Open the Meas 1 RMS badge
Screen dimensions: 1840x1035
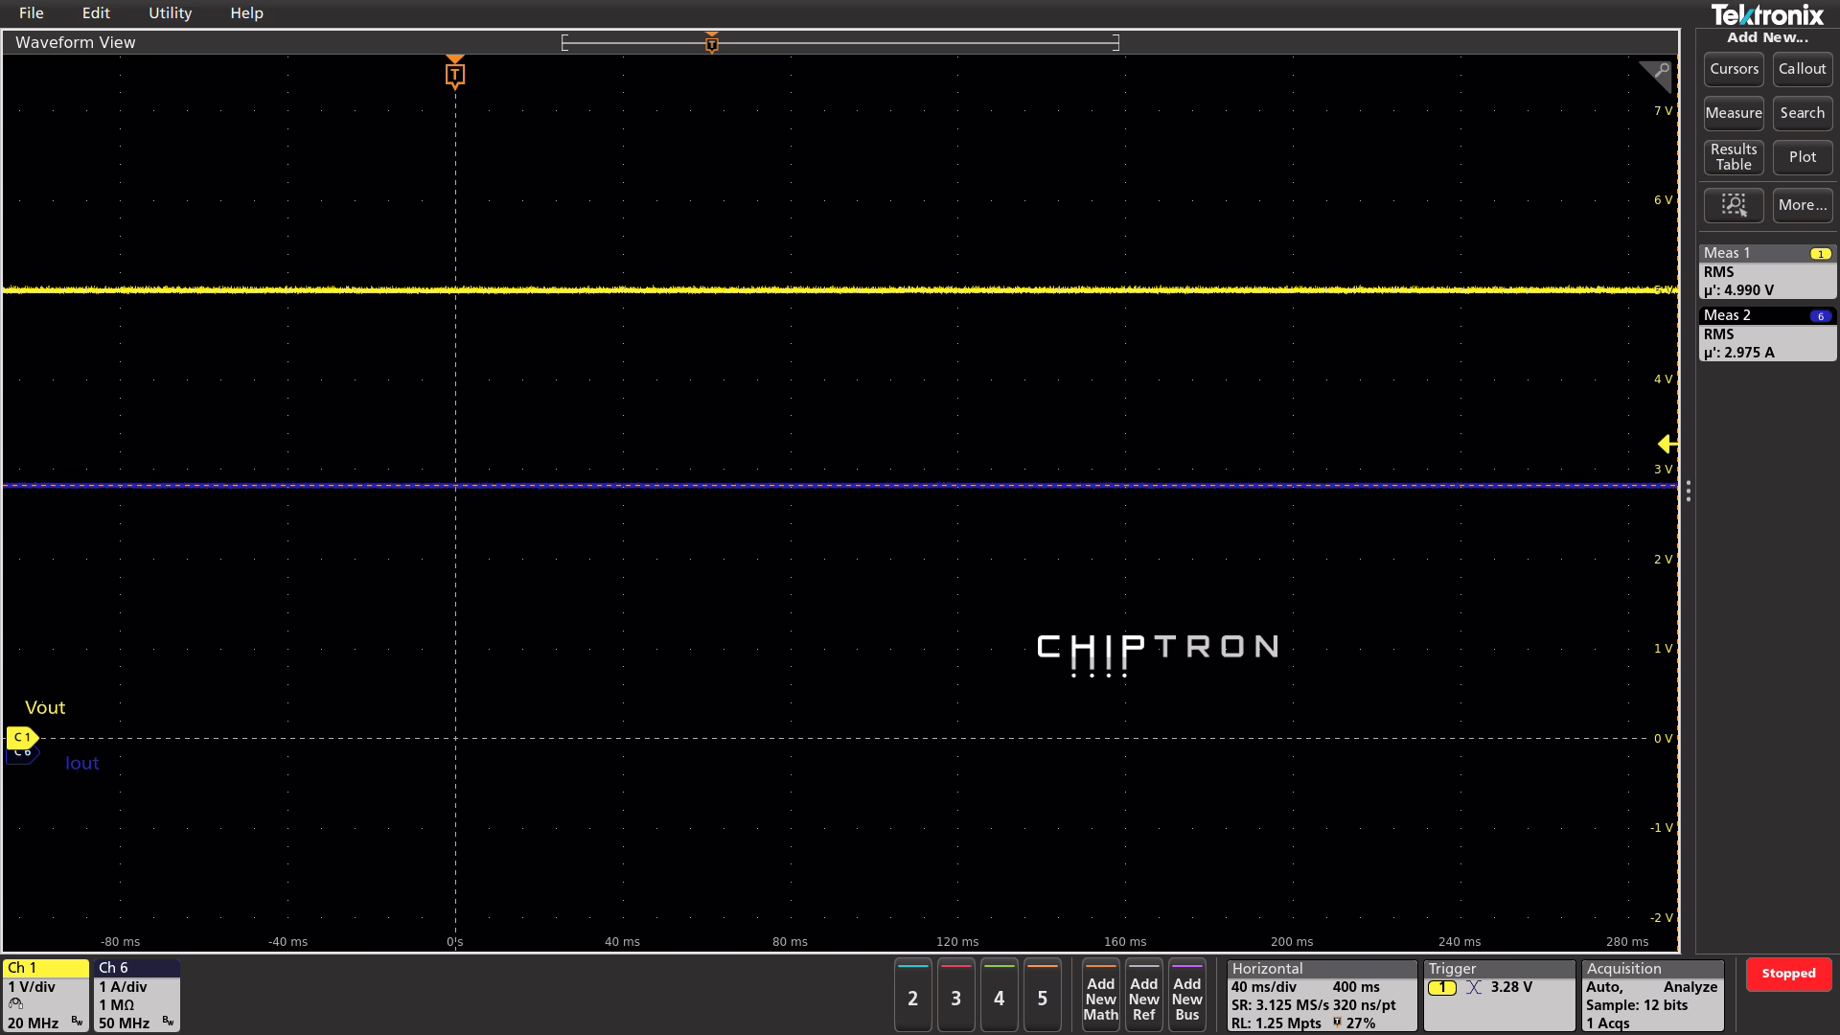click(1766, 272)
